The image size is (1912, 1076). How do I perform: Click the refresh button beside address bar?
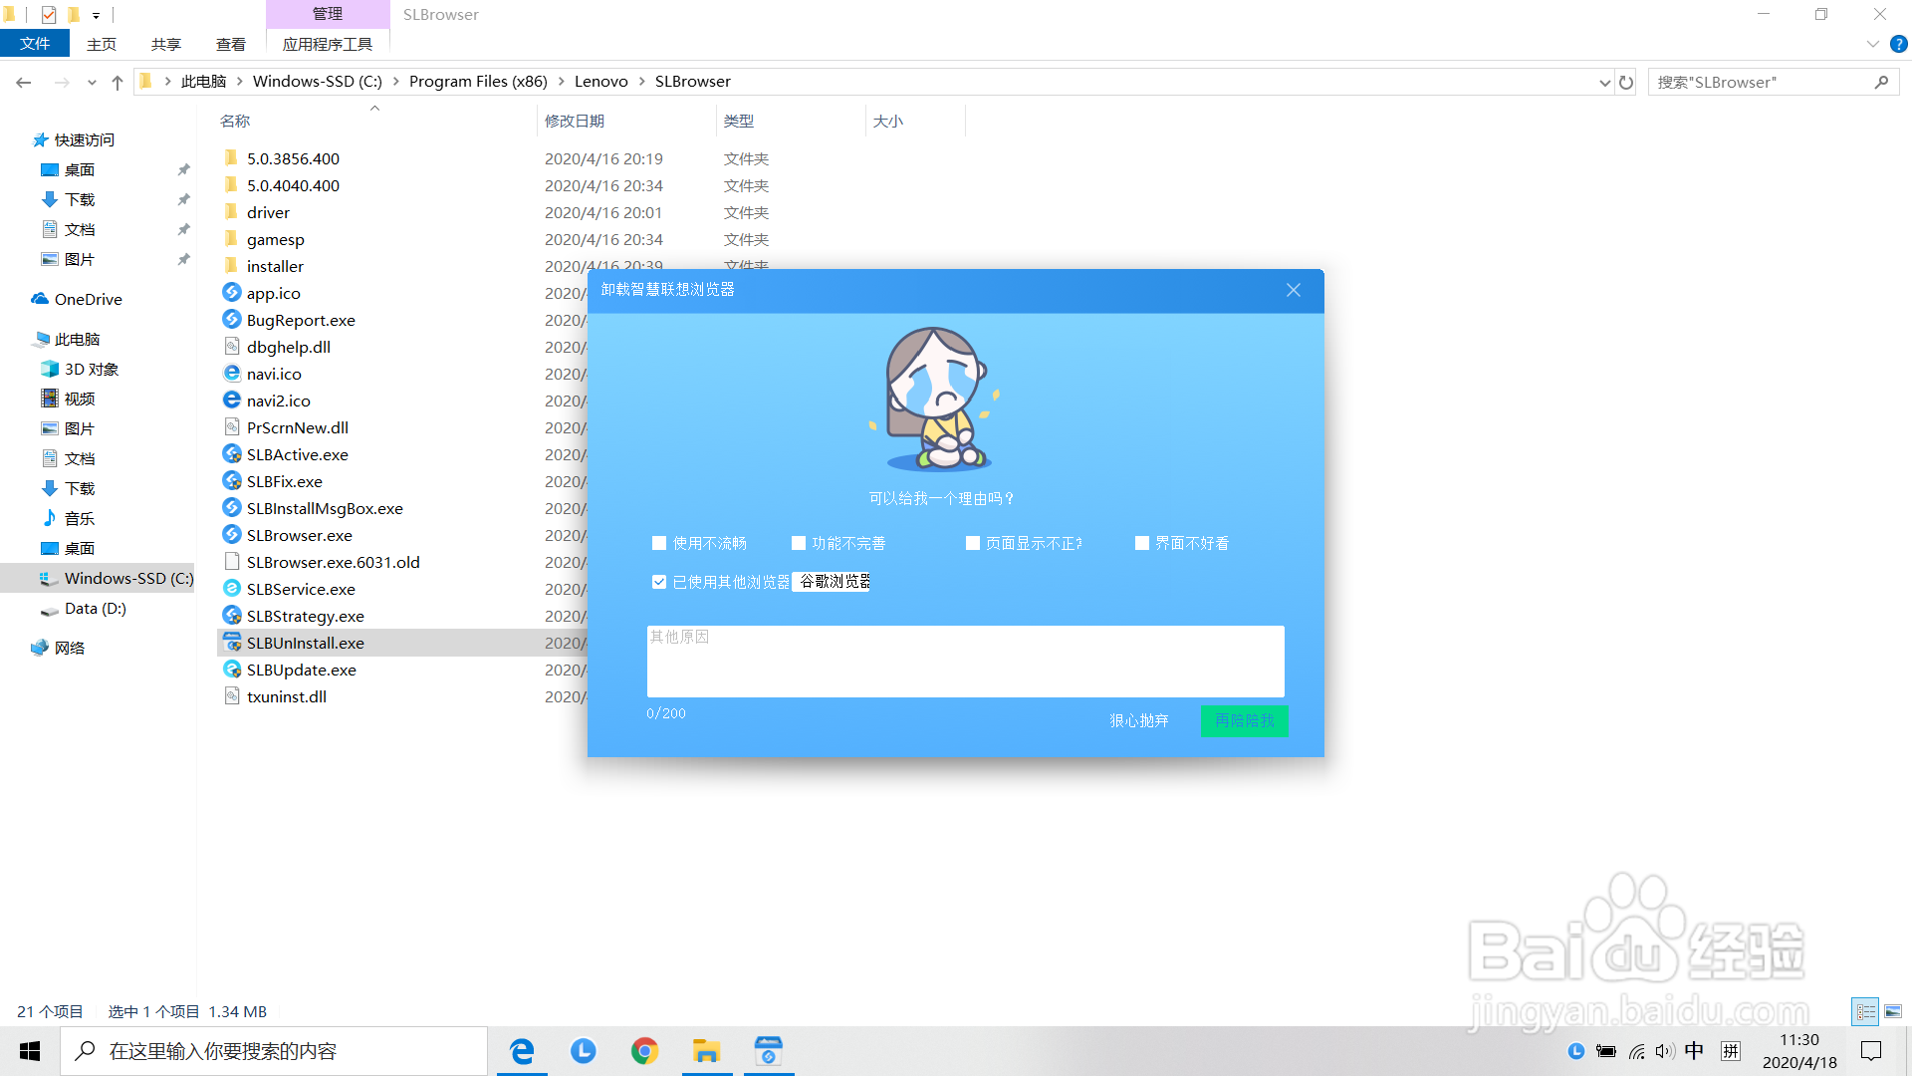tap(1626, 82)
